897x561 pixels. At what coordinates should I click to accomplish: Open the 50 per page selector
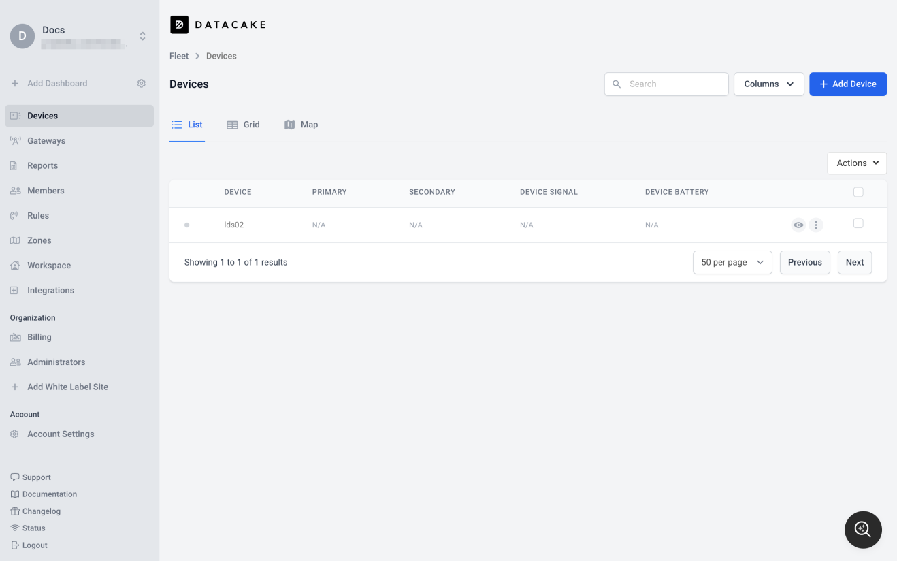(732, 263)
